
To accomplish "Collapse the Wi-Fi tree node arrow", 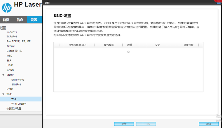I will [3, 94].
